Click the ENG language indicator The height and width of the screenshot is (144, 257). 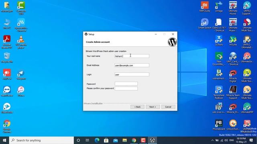click(x=231, y=140)
